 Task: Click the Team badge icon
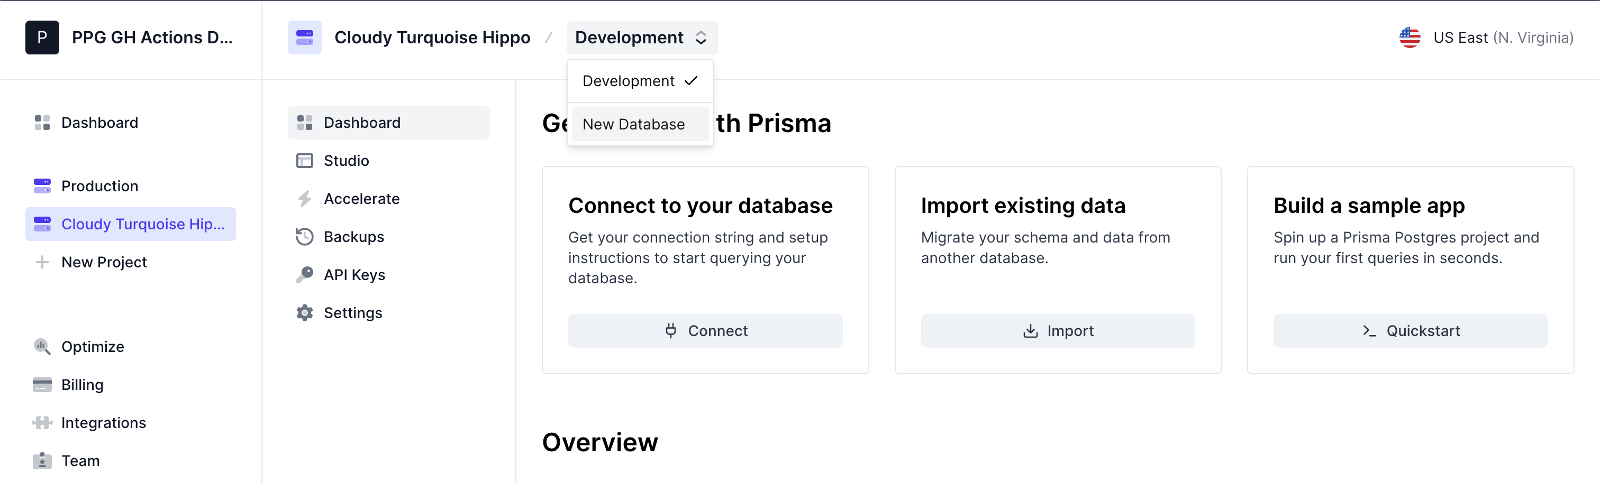pos(42,461)
